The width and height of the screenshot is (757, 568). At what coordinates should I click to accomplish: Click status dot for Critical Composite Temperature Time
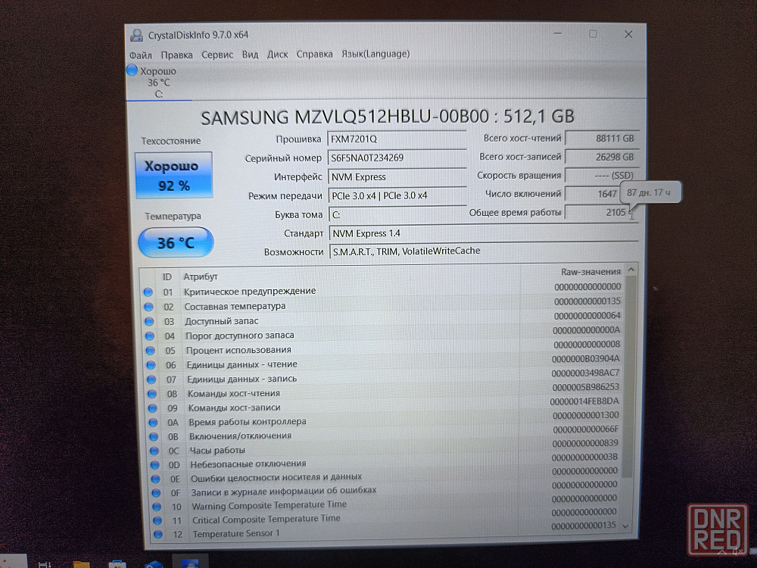point(157,521)
